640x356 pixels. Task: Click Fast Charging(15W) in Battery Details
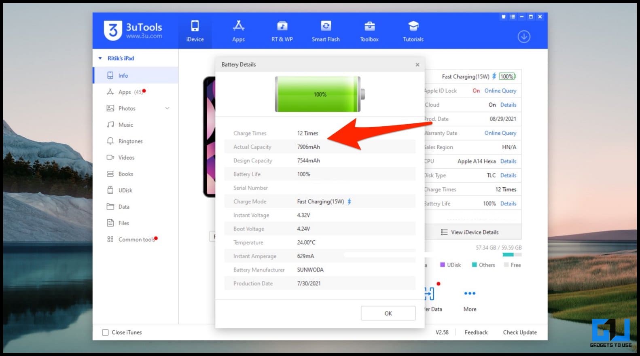click(x=320, y=201)
